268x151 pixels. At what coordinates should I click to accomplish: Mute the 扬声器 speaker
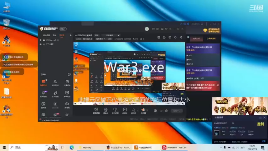coord(143,111)
